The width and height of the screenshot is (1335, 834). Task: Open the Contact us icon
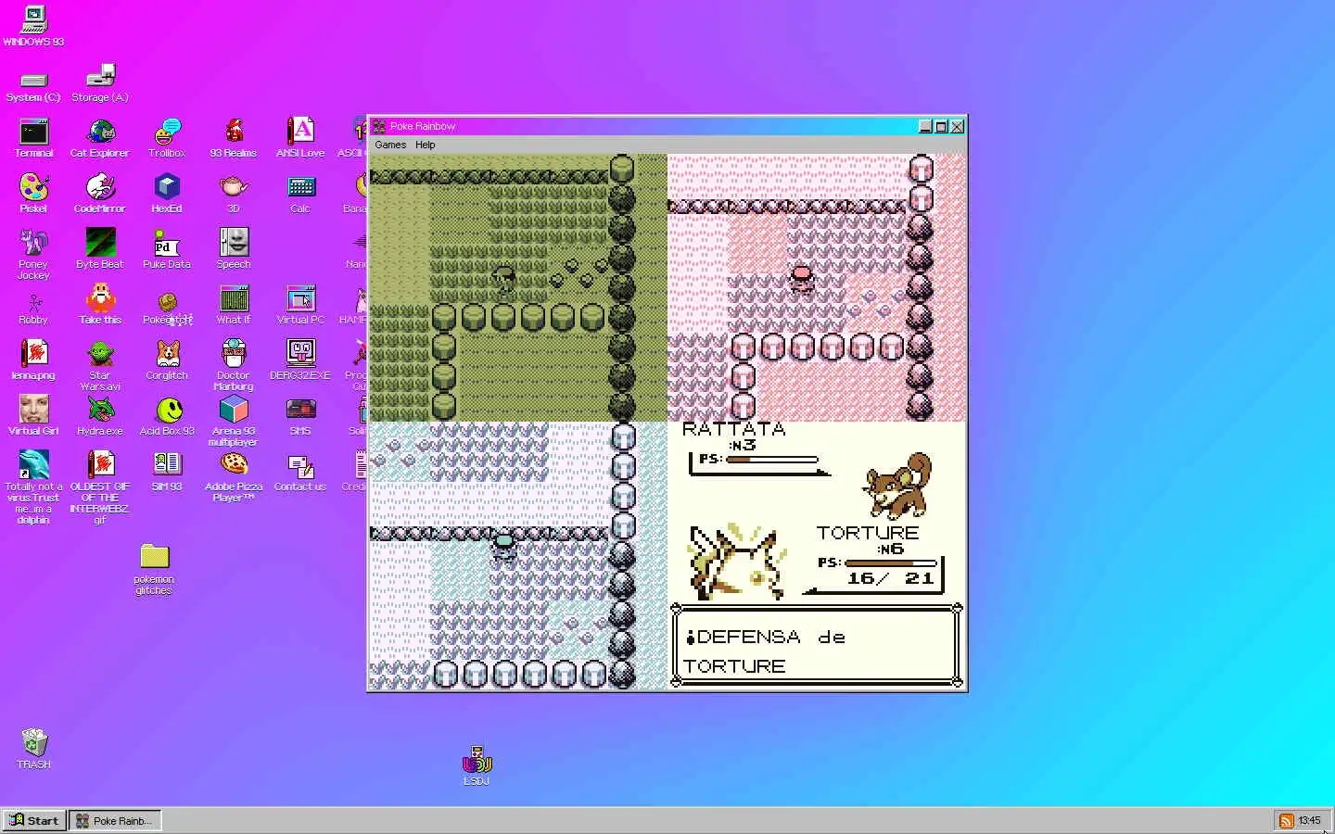point(300,472)
